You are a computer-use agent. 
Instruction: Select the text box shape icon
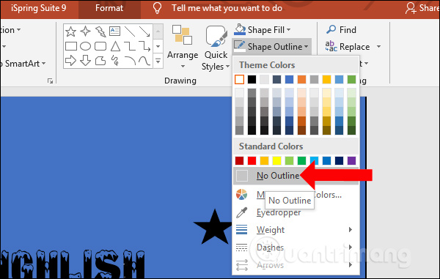(115, 31)
